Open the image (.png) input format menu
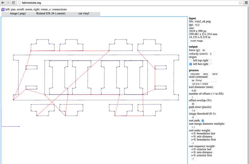 [x=18, y=13]
